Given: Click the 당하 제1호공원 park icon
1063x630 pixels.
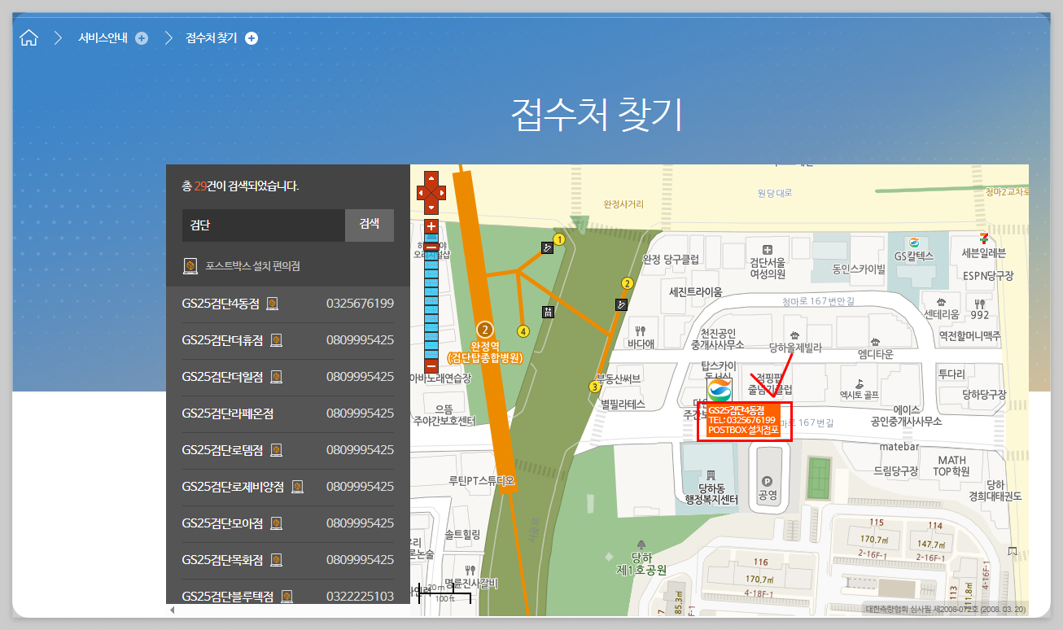Looking at the screenshot, I should point(642,543).
